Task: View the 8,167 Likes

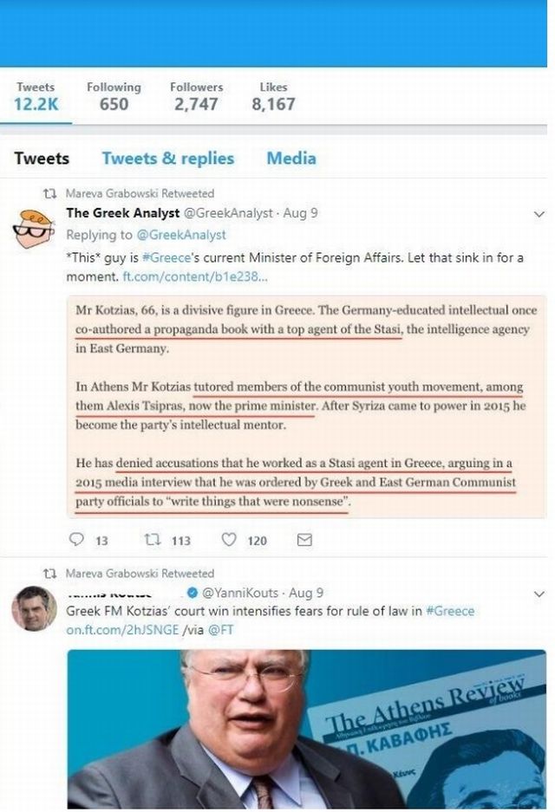Action: (273, 96)
